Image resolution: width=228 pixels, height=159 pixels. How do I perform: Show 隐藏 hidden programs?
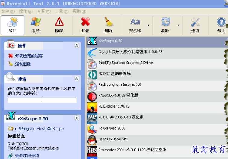(59, 25)
